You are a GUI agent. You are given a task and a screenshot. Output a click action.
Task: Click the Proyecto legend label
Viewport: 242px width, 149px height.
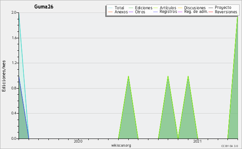point(223,8)
